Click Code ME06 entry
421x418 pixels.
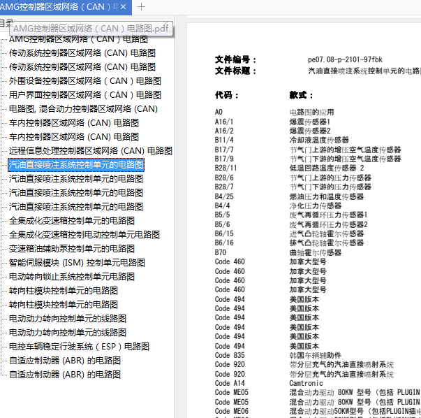click(231, 411)
